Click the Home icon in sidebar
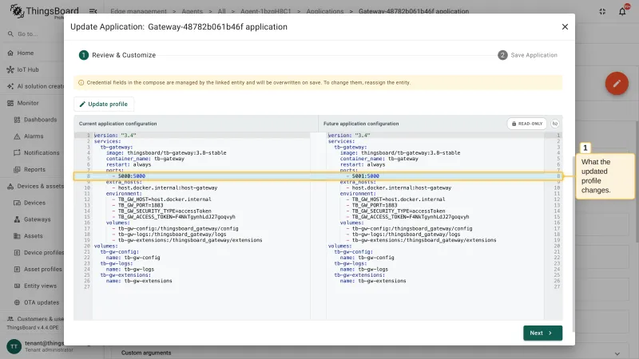 point(10,53)
